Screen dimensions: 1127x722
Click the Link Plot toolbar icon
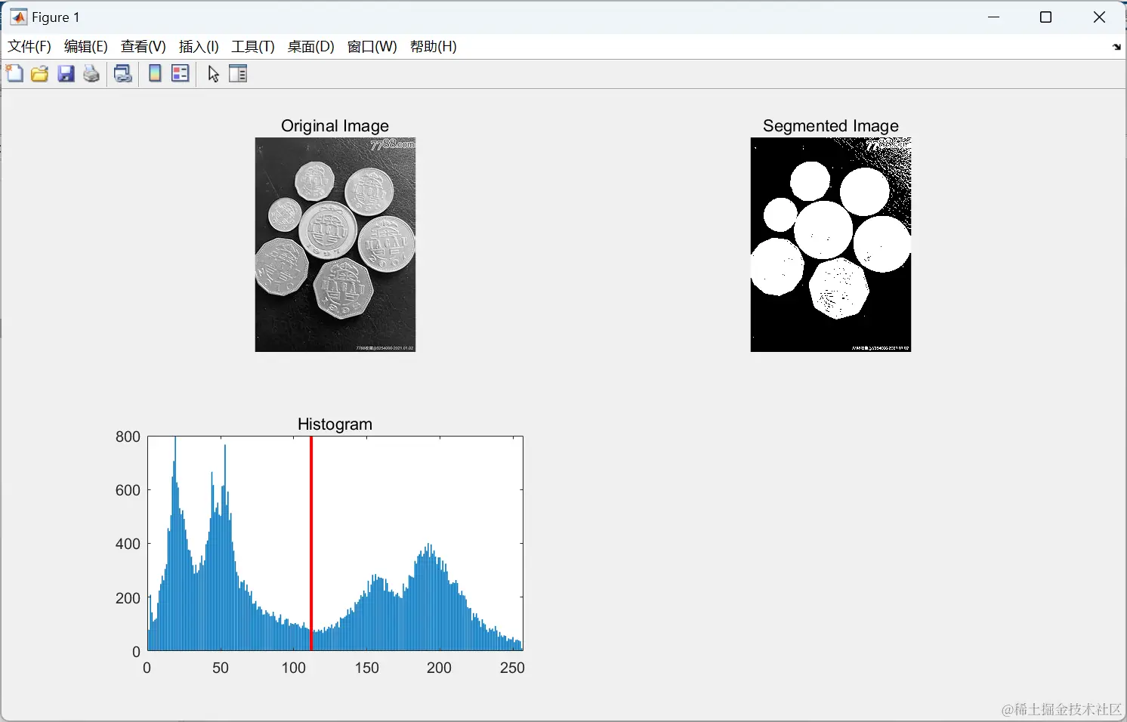123,73
